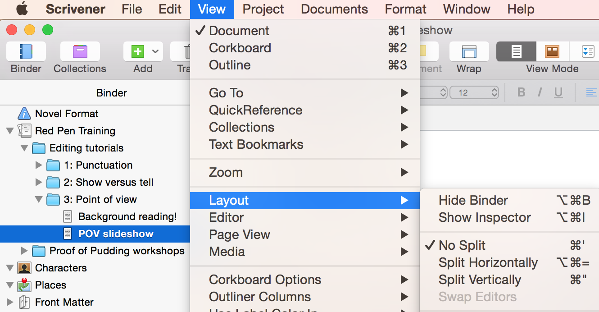
Task: Click the Characters folder icon
Action: (24, 268)
